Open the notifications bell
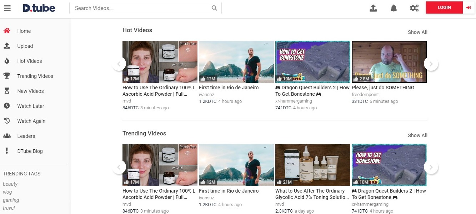476x214 pixels. tap(394, 8)
